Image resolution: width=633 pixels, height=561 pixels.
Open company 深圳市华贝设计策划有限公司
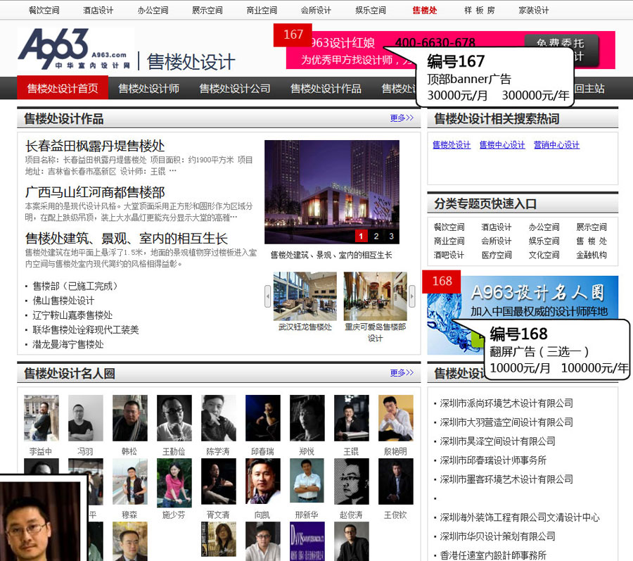[497, 536]
